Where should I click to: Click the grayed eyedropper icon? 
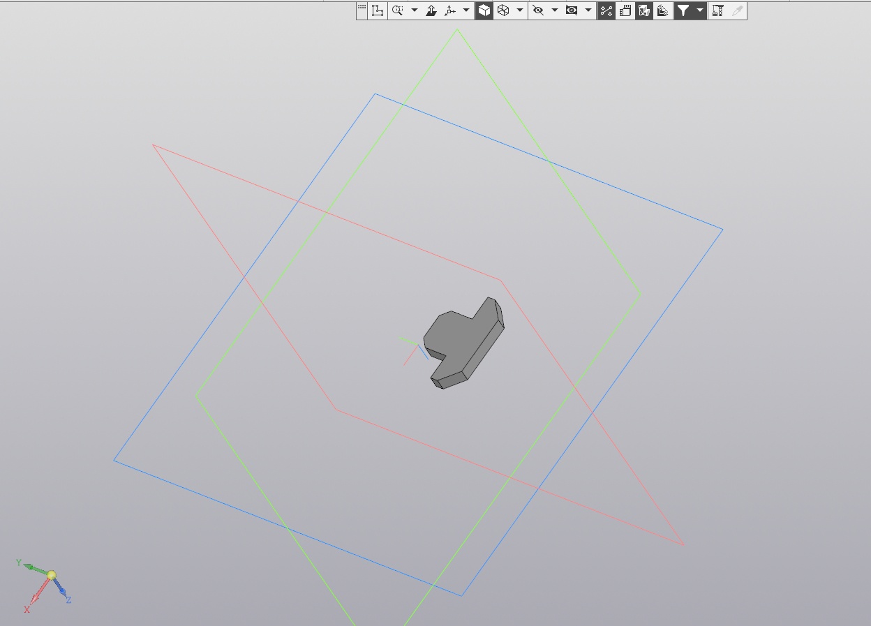coord(737,10)
